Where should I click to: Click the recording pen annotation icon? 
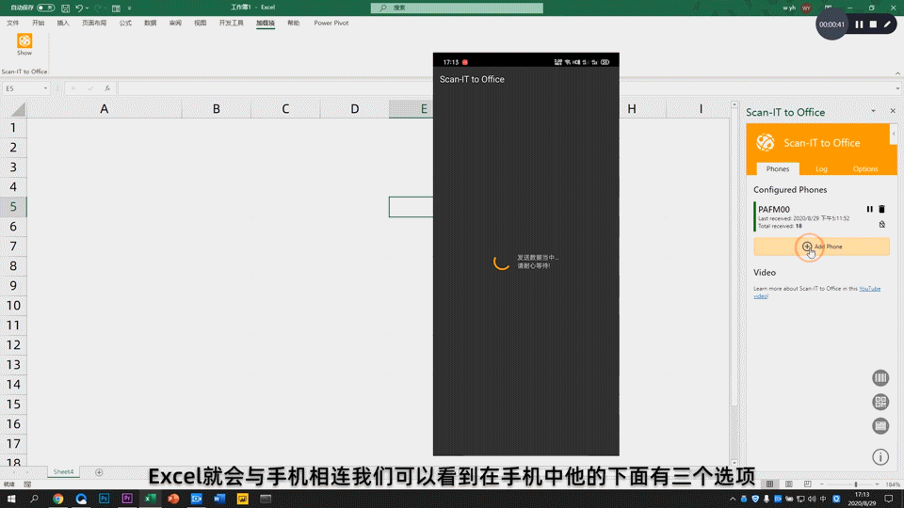tap(887, 24)
